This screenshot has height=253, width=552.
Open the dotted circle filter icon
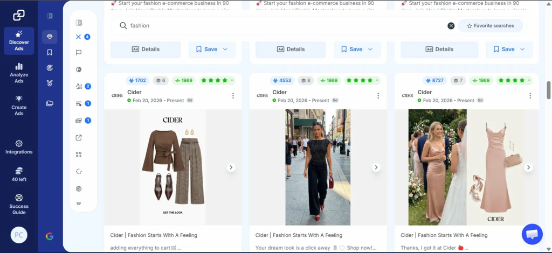click(x=79, y=172)
